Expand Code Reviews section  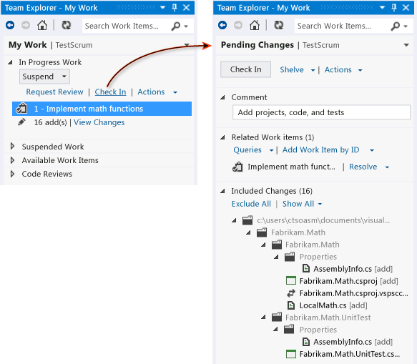point(12,174)
